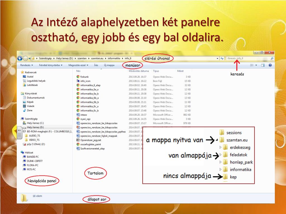
Task: Click the BANDII-PC computer icon
Action: [25, 157]
